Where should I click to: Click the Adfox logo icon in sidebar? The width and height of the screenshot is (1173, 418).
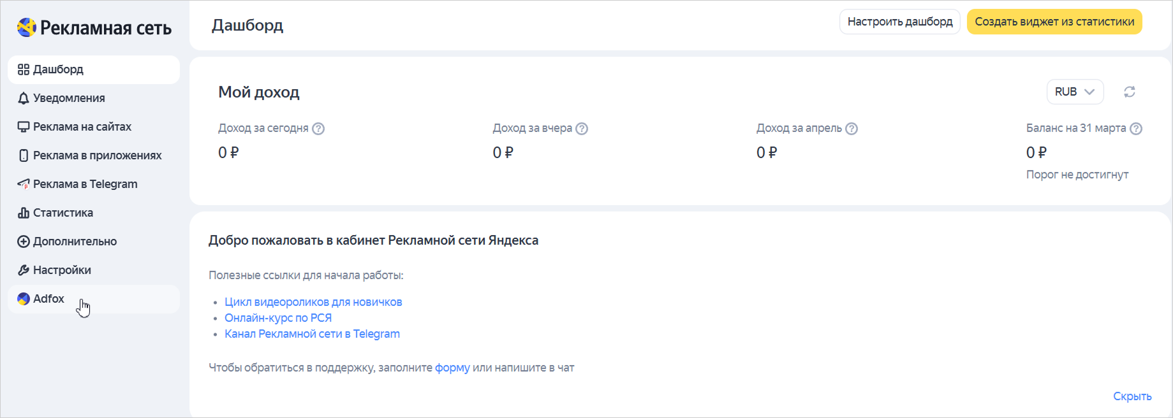point(24,299)
